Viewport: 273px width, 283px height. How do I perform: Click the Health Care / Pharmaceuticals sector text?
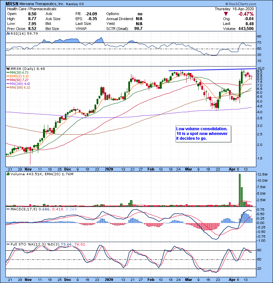tap(32, 9)
